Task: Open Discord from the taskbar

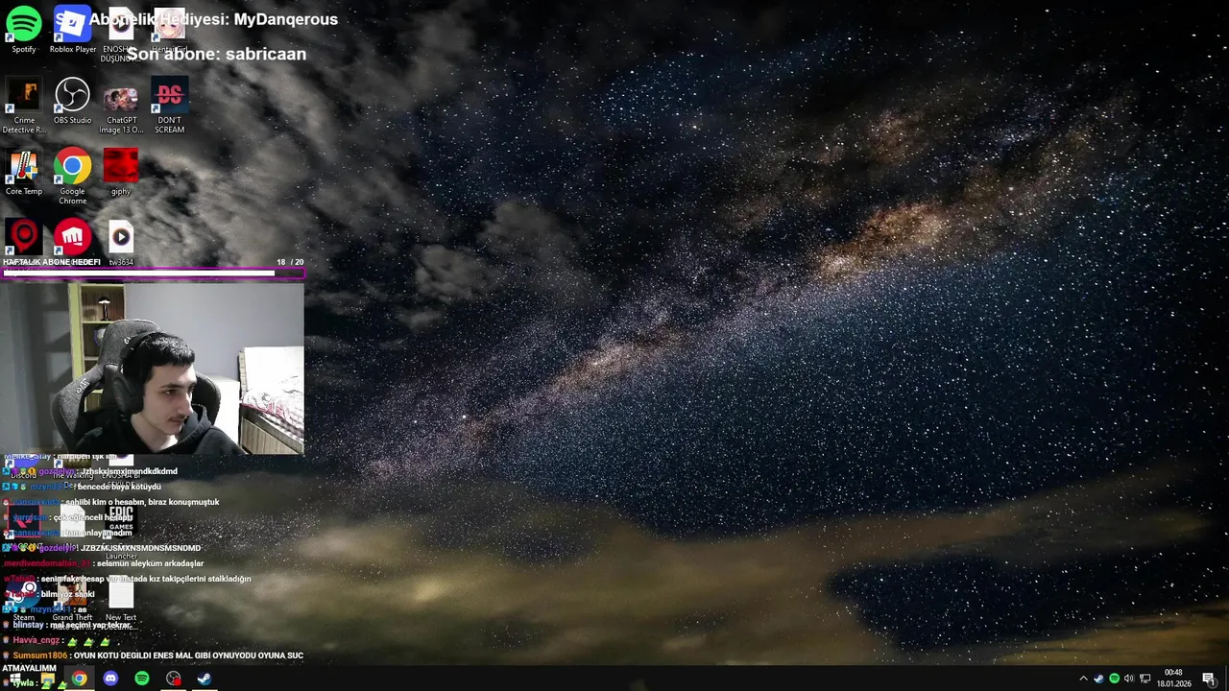Action: [x=110, y=679]
